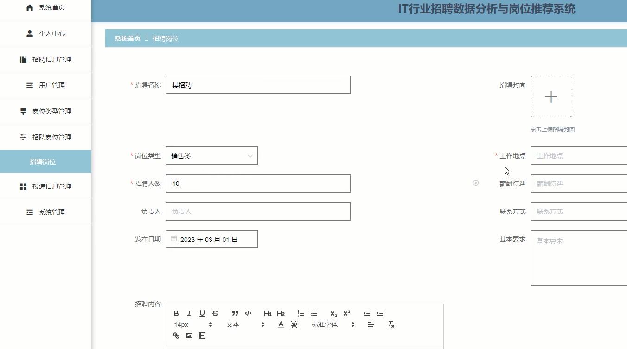The image size is (627, 349).
Task: Insert a hyperlink in the editor
Action: coord(176,335)
